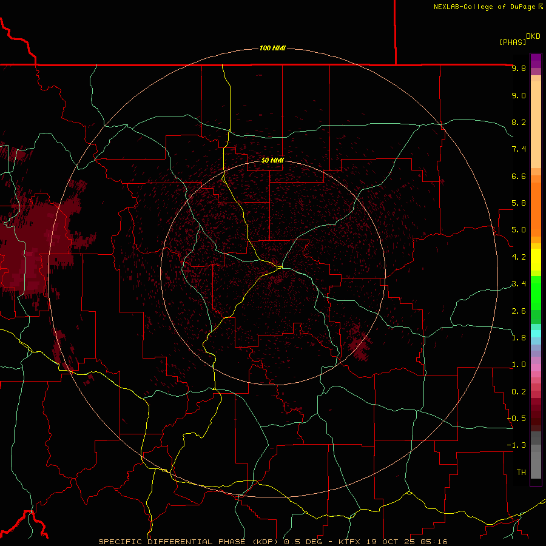The image size is (546, 546).
Task: Click the 3.4 value on color scale
Action: pos(519,284)
